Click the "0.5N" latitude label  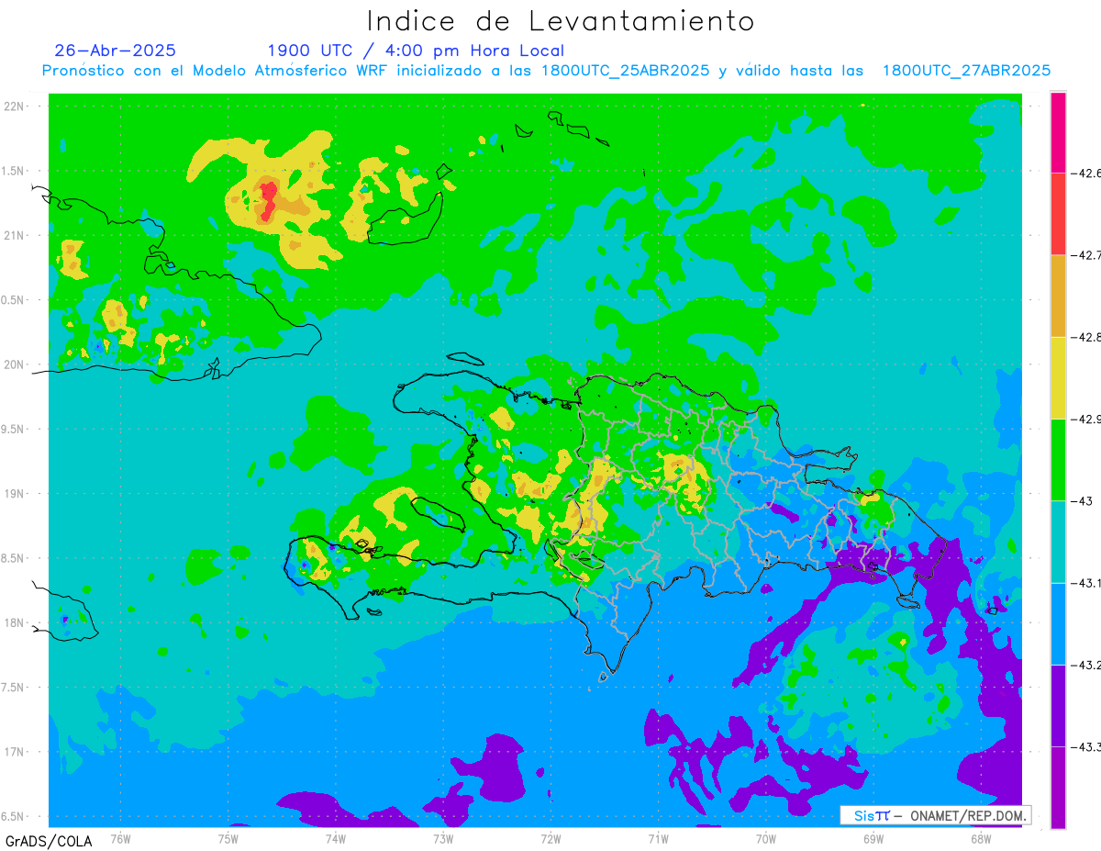point(13,300)
